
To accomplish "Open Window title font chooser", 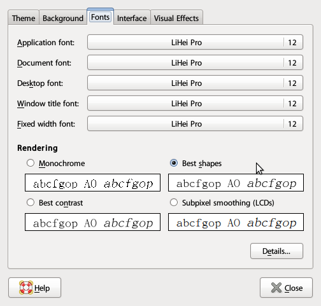I will point(195,103).
